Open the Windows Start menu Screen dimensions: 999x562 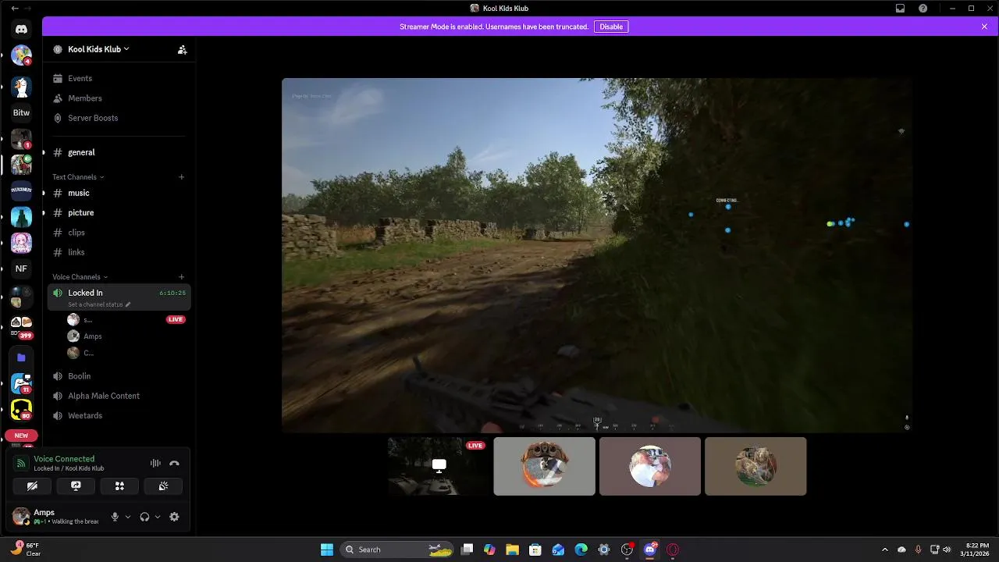click(x=327, y=550)
